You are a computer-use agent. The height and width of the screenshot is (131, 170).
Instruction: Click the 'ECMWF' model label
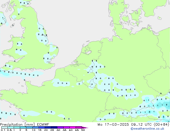tap(43, 125)
